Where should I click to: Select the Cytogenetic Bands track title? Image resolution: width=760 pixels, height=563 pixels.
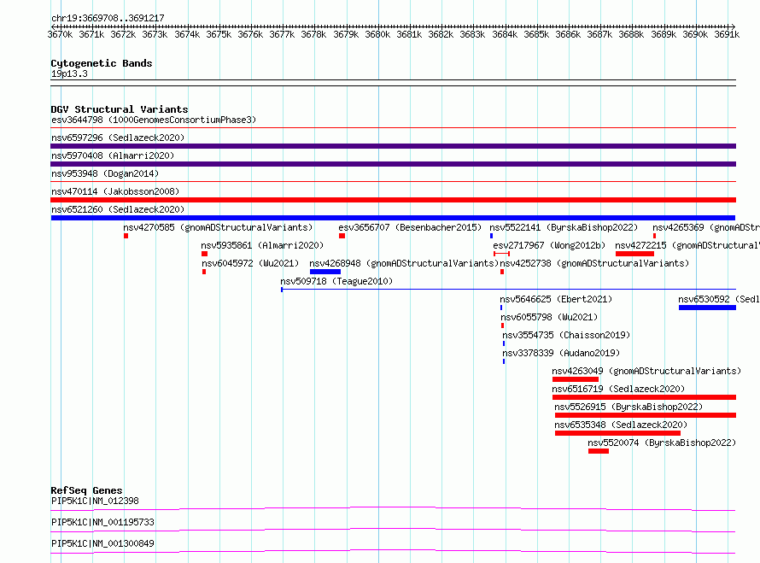[102, 63]
